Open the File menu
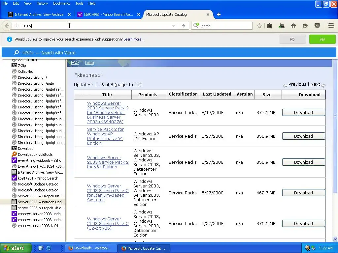Screen dimensions: 338x253 [5, 3]
